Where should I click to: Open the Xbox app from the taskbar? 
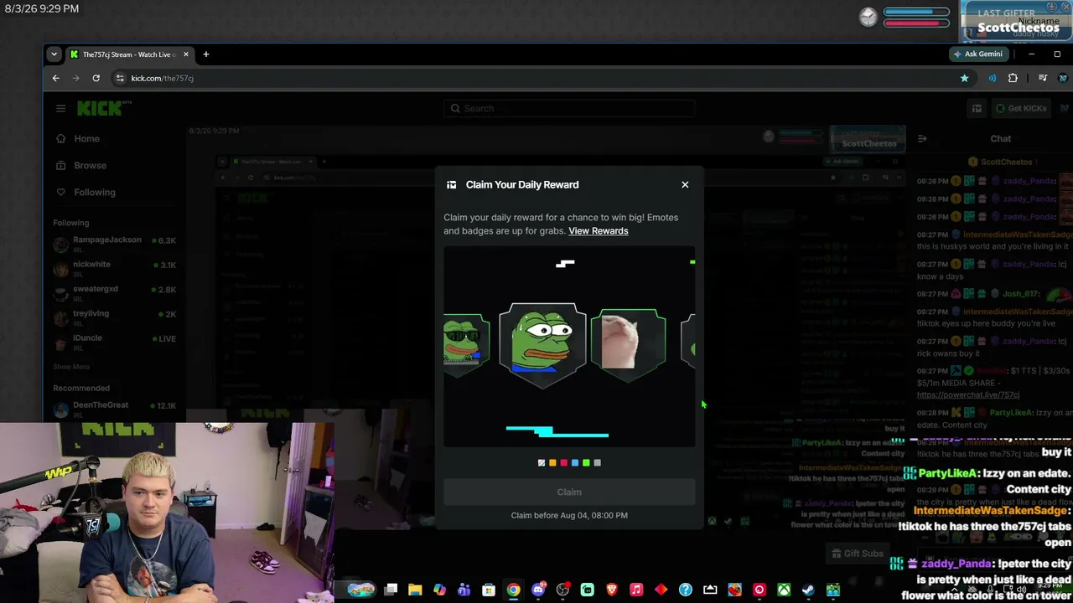coord(784,590)
